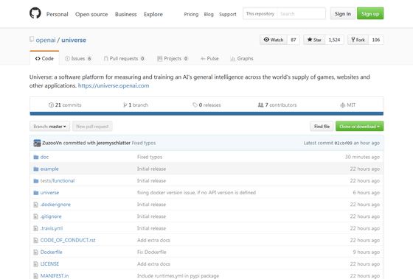Screen dimensions: 413x279
Task: Click the tag icon next to 0 releases
Action: 195,105
